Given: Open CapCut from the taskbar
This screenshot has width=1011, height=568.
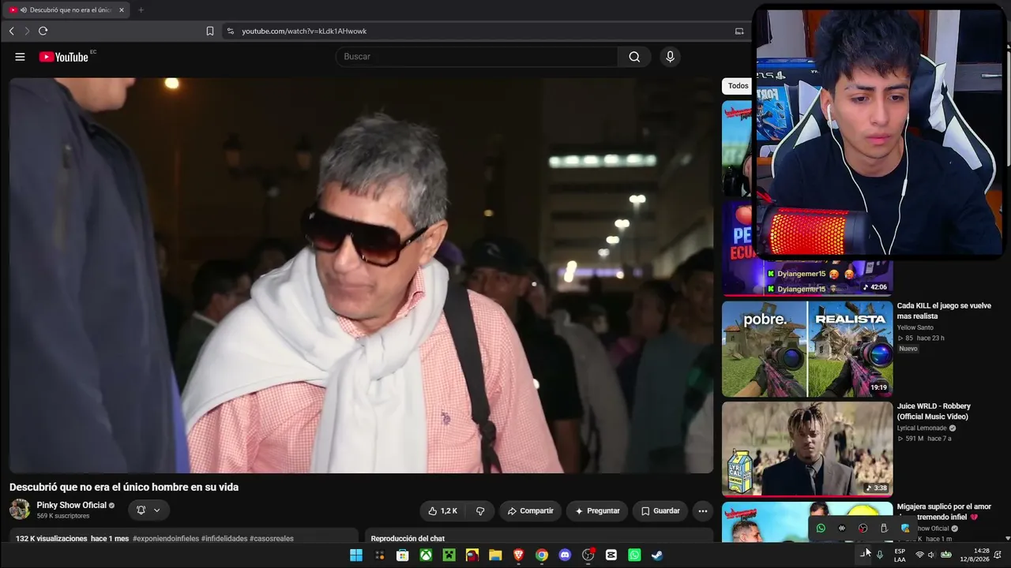Looking at the screenshot, I should (611, 555).
